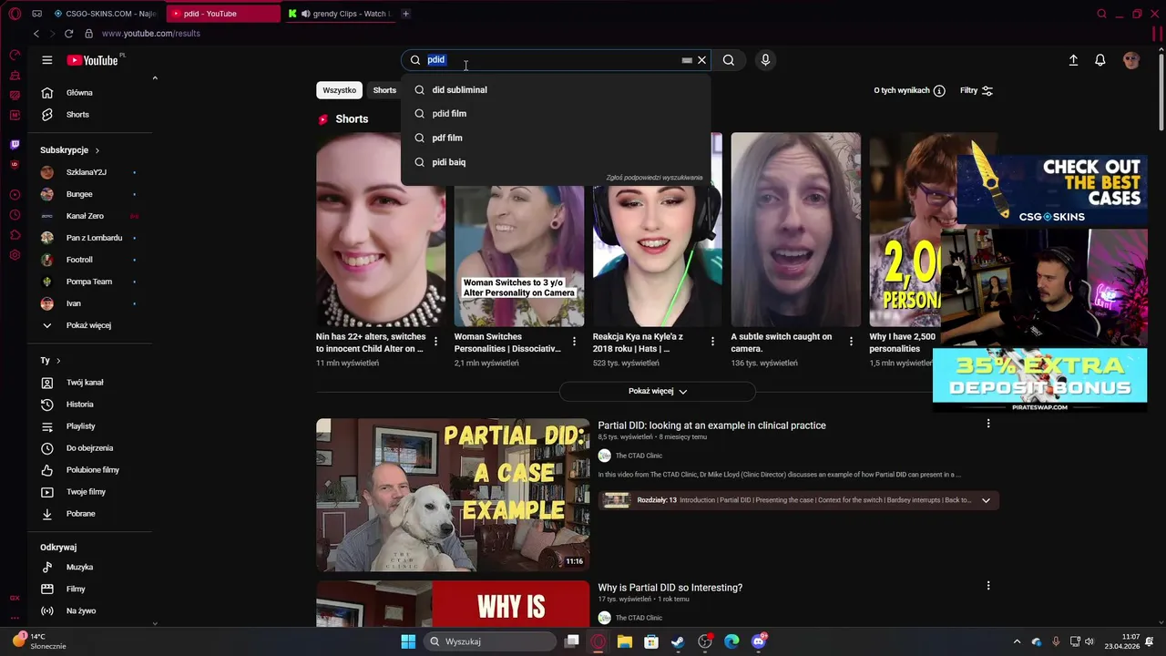Open the 'Partial DID: A Case Example' thumbnail

(453, 495)
